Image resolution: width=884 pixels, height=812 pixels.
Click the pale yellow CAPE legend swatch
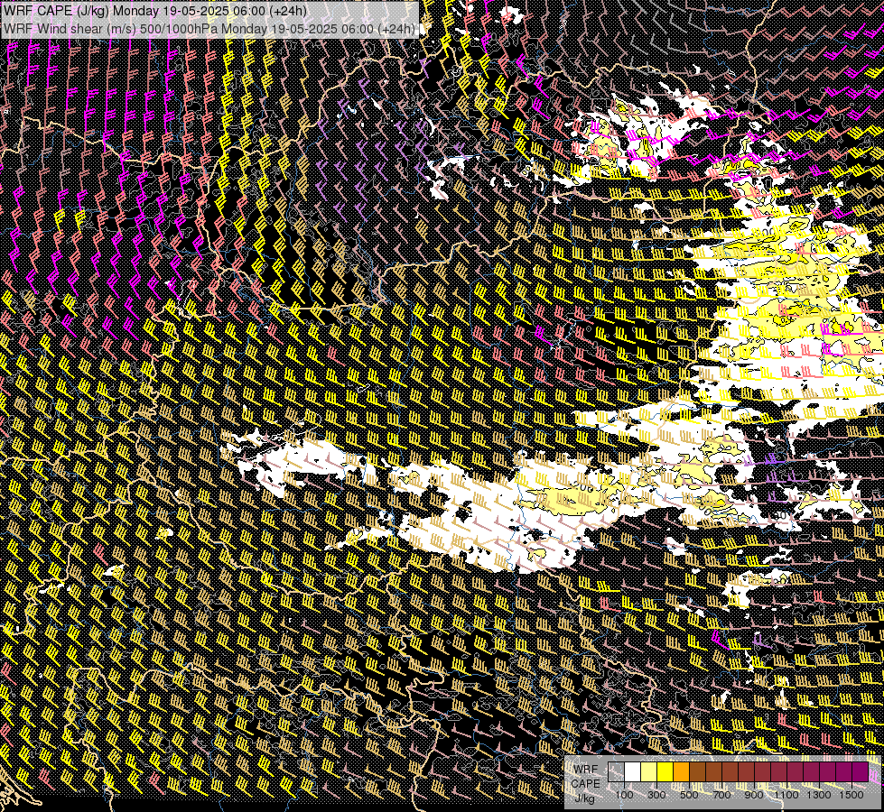point(649,772)
